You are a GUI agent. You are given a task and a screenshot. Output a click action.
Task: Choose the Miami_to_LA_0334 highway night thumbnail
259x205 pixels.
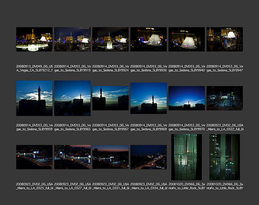point(149,157)
